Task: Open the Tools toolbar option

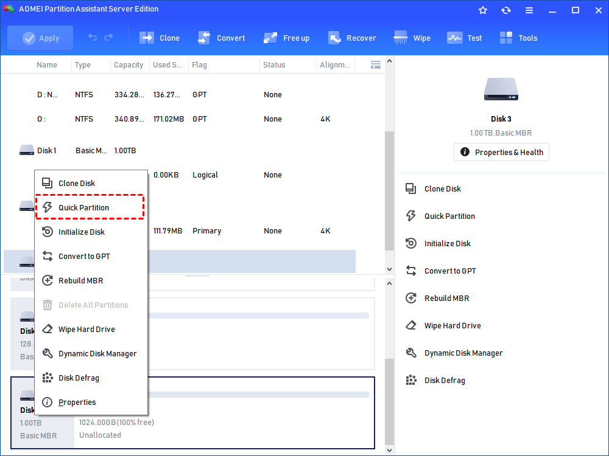Action: click(518, 38)
